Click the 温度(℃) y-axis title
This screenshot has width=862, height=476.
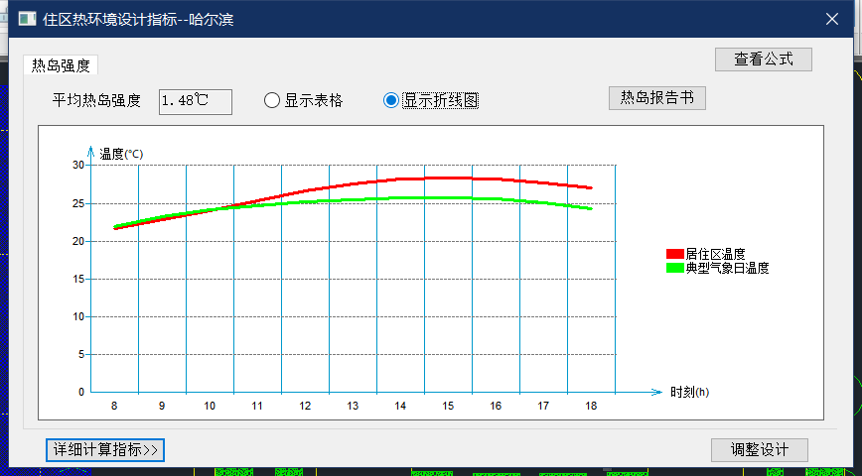(x=122, y=154)
